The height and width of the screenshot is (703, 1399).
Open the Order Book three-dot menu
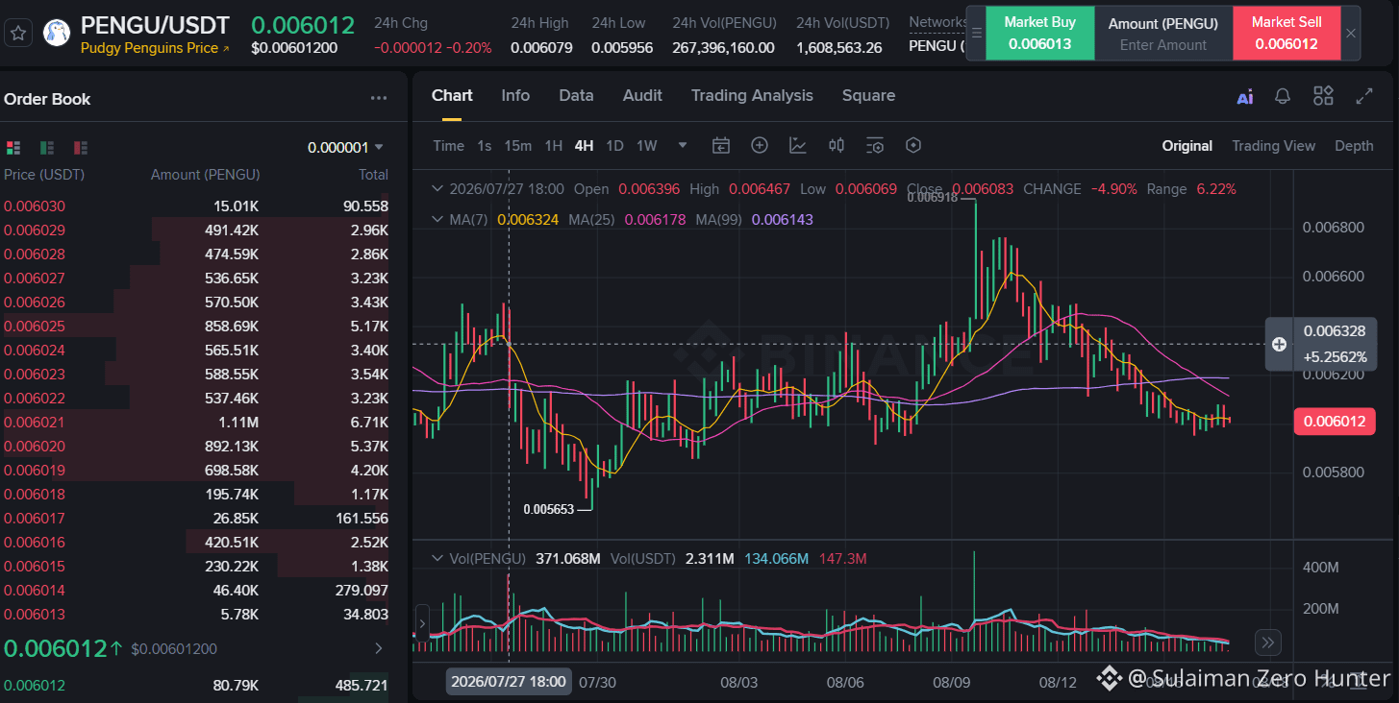click(379, 98)
